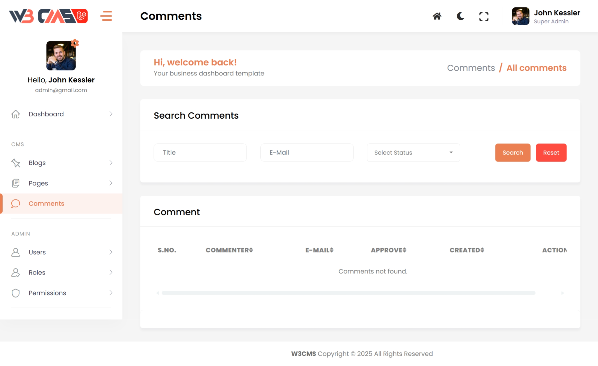Click the table horizontal scrollbar

tap(348, 293)
